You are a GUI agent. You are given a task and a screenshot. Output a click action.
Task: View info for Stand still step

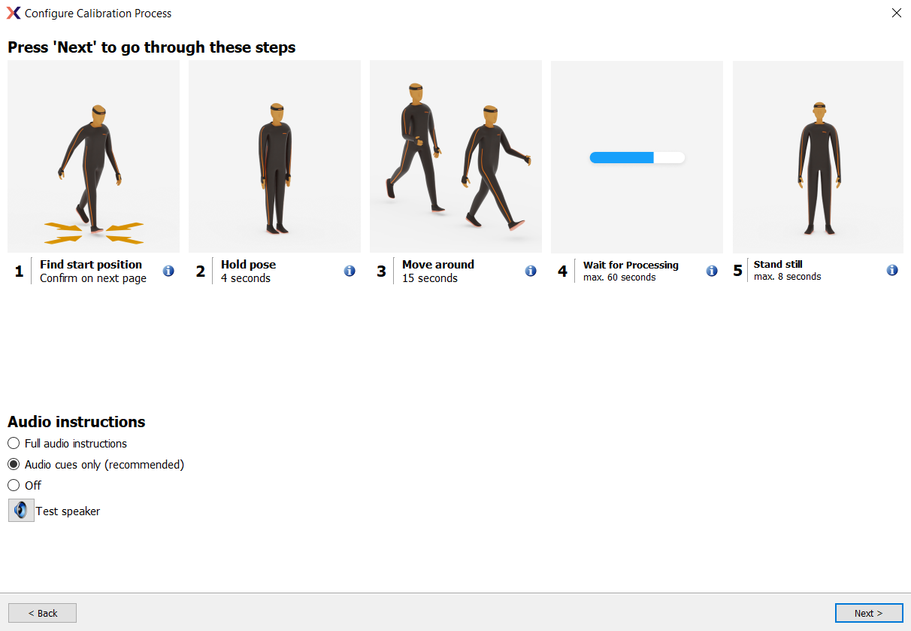coord(892,270)
